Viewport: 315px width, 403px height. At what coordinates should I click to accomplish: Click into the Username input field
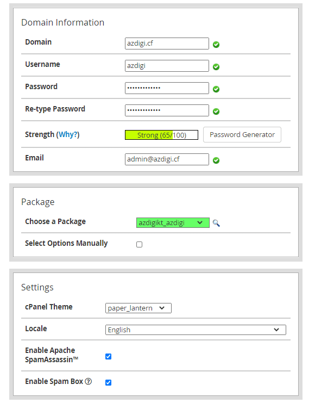pos(167,66)
